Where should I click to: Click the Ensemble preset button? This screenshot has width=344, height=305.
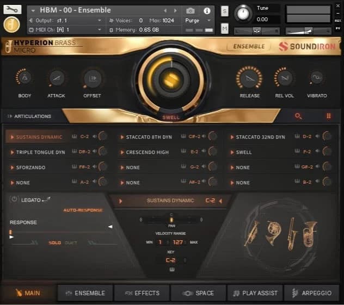coord(248,47)
